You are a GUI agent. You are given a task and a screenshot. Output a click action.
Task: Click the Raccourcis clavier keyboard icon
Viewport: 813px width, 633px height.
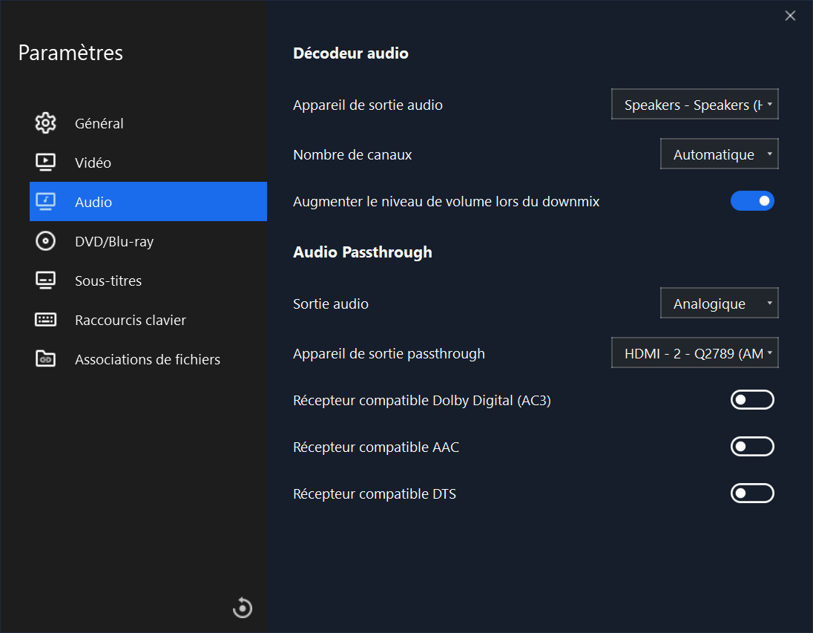tap(46, 320)
